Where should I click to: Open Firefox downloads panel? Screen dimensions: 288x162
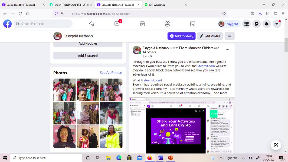coord(260,14)
